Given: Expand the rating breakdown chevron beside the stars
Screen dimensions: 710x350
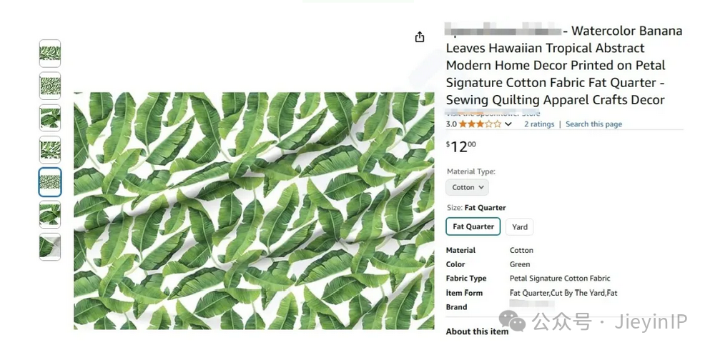Looking at the screenshot, I should click(508, 124).
